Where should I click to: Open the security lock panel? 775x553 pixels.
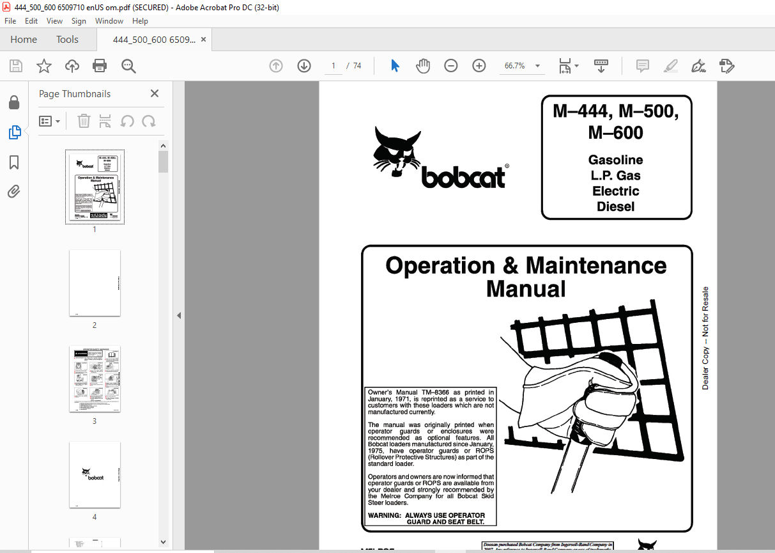pos(14,102)
